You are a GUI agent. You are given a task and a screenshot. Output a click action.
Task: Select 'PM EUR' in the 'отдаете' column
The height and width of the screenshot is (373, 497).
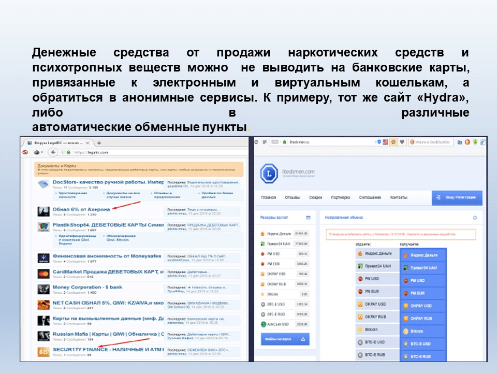click(x=377, y=292)
